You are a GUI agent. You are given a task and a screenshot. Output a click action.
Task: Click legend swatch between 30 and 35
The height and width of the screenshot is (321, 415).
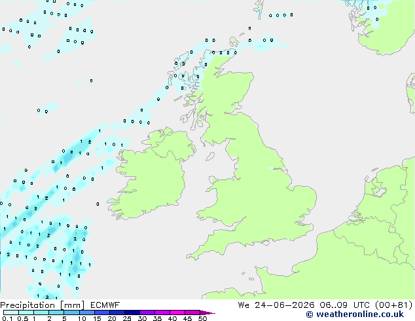[147, 312]
